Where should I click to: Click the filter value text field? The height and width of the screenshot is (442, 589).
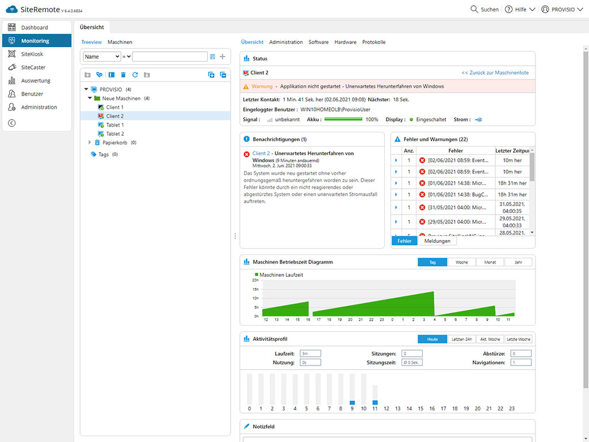coord(170,56)
